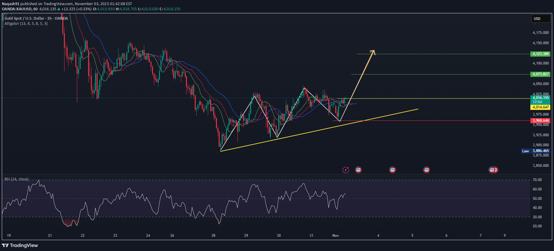Screen dimensions: 554x251
Task: Click the Naqash91 author name
Action: (x=11, y=4)
